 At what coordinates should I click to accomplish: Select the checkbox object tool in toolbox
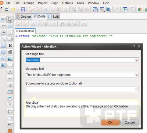(10, 78)
